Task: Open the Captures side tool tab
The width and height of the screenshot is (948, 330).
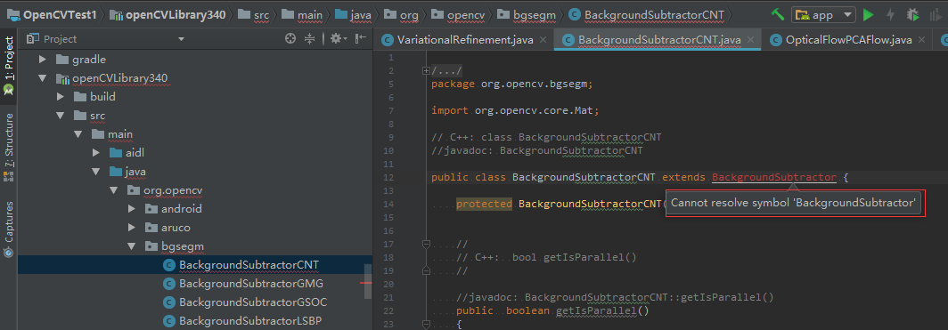Action: pos(9,229)
